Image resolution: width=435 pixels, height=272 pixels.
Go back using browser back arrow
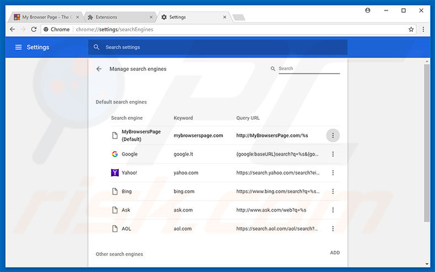pyautogui.click(x=12, y=29)
